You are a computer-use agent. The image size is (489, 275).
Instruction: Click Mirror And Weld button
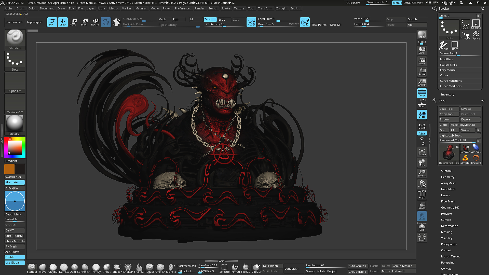[398, 271]
